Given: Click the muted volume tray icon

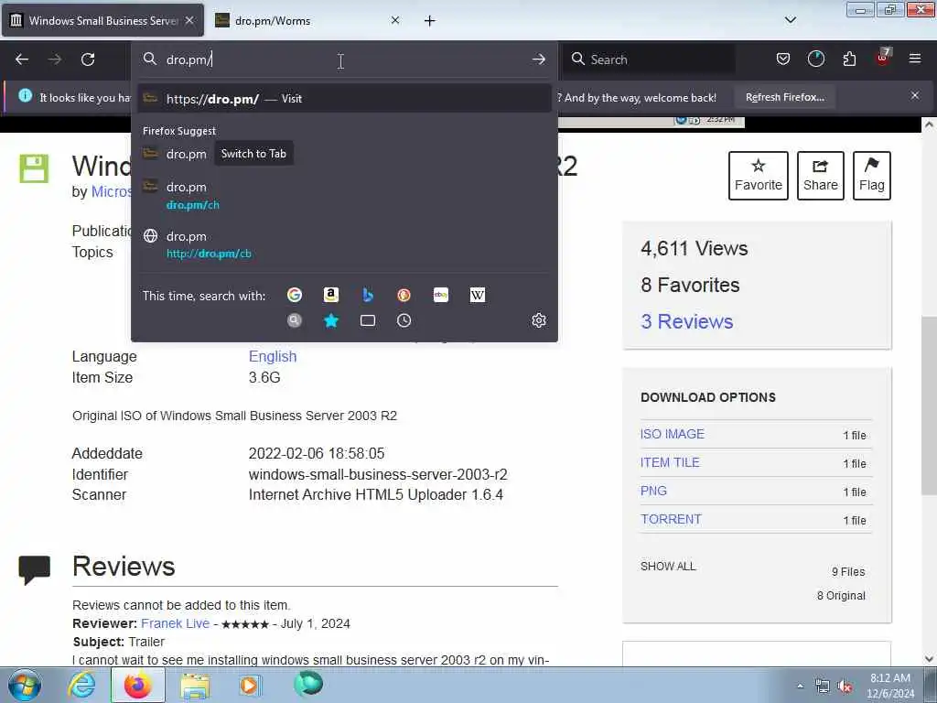Looking at the screenshot, I should click(x=845, y=687).
